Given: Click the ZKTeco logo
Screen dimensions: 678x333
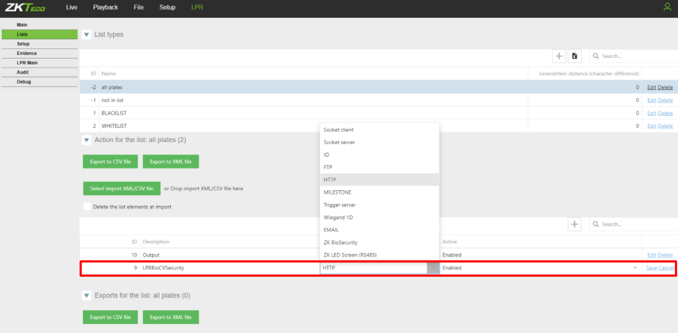Looking at the screenshot, I should (x=25, y=7).
